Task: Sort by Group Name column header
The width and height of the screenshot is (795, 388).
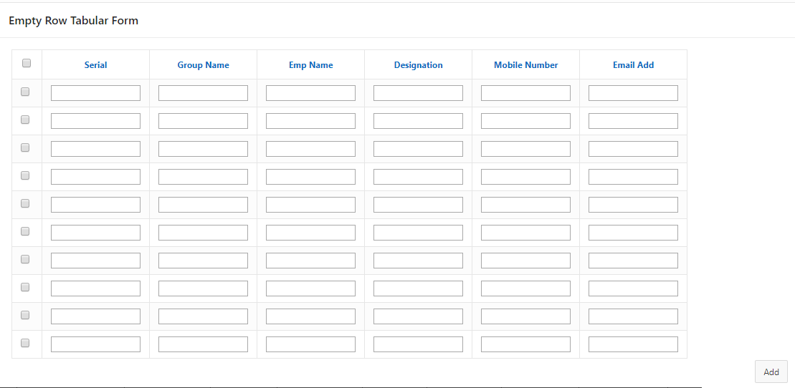Action: tap(203, 65)
